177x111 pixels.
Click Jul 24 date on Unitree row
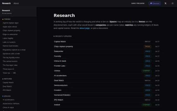click(x=157, y=71)
